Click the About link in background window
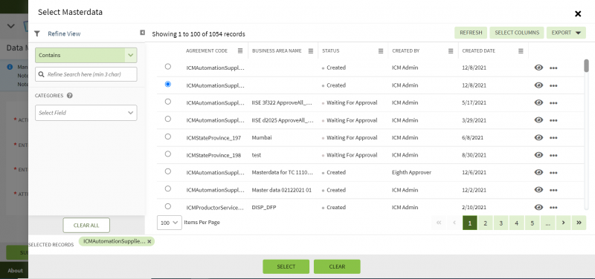Image resolution: width=595 pixels, height=279 pixels. [15, 270]
